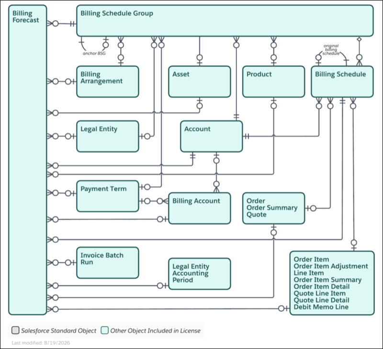
Task: Select the Product entity box
Action: 273,81
